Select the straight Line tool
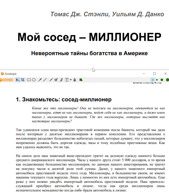The height and width of the screenshot is (193, 169). tap(45, 80)
